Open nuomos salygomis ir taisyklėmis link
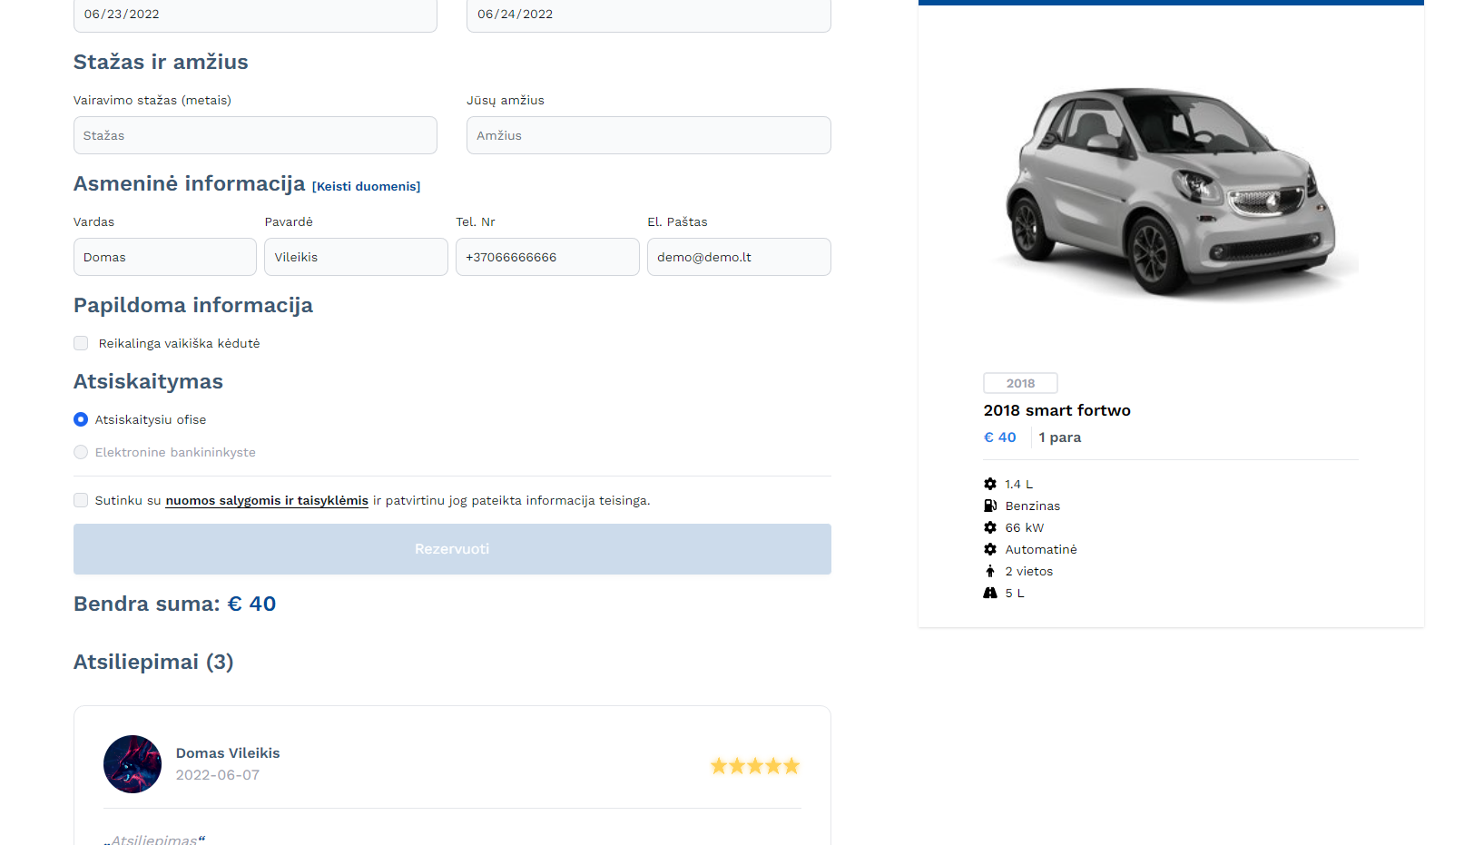 click(x=267, y=500)
